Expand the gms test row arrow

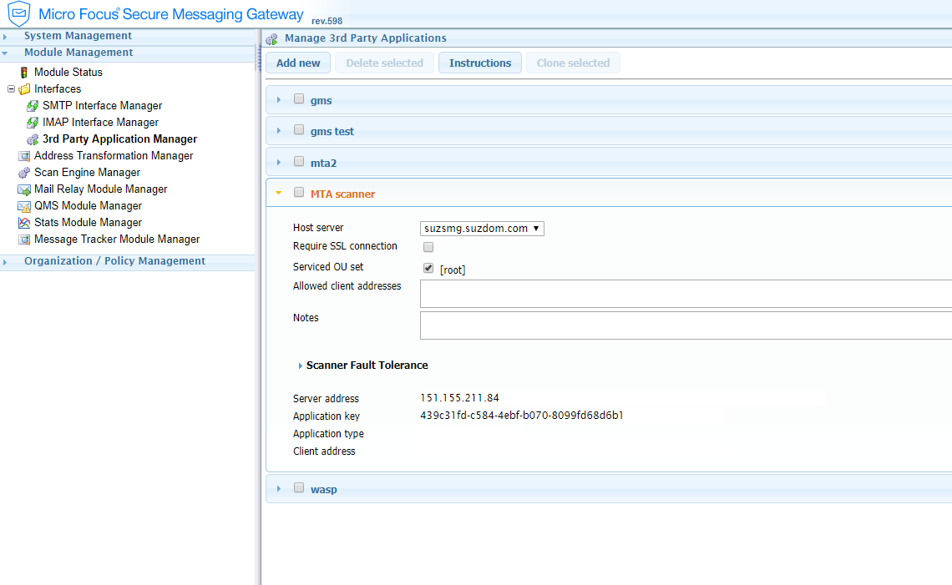pos(279,130)
